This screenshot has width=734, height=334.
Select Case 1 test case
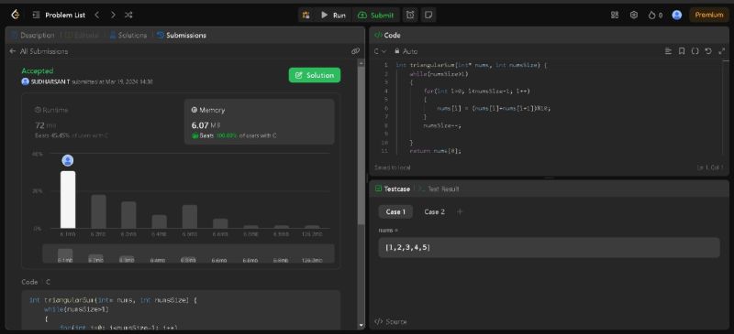point(395,212)
